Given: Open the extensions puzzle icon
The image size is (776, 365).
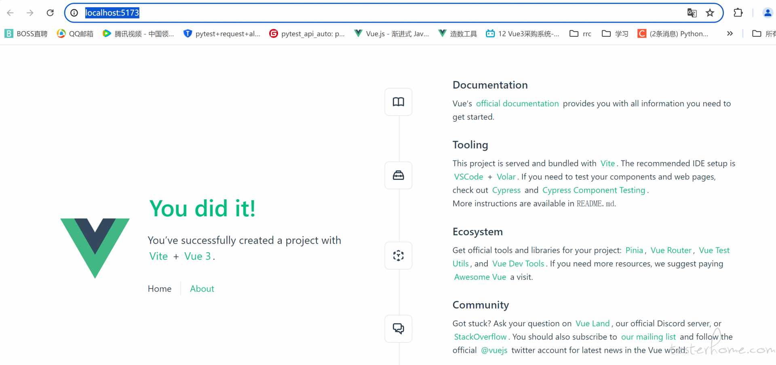Looking at the screenshot, I should [x=738, y=13].
